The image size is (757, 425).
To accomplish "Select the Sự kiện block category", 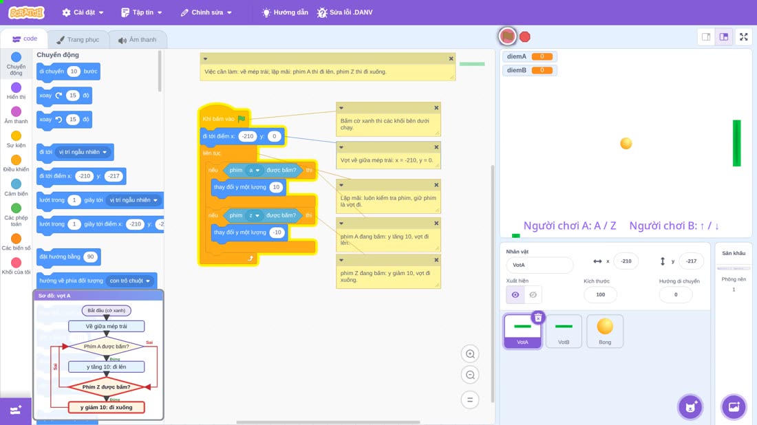I will tap(16, 140).
